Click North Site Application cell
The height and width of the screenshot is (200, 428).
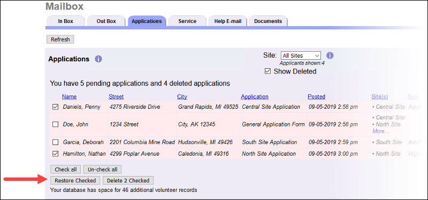tap(269, 154)
